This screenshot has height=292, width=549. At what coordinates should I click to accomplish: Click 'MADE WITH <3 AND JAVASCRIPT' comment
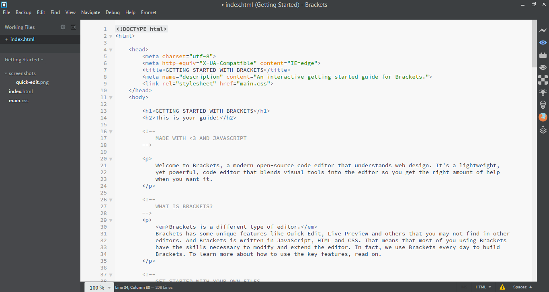(201, 138)
